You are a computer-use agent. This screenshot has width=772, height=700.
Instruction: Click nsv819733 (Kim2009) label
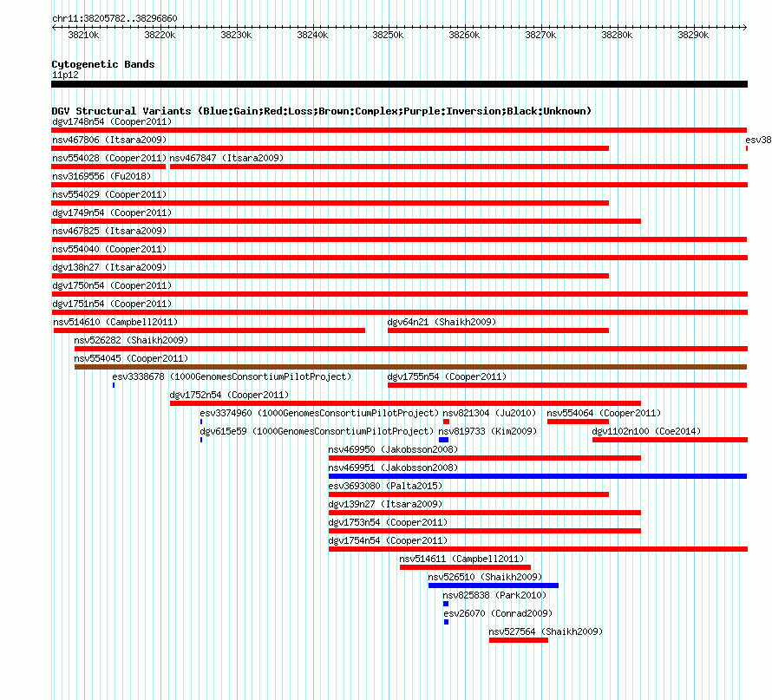[487, 431]
